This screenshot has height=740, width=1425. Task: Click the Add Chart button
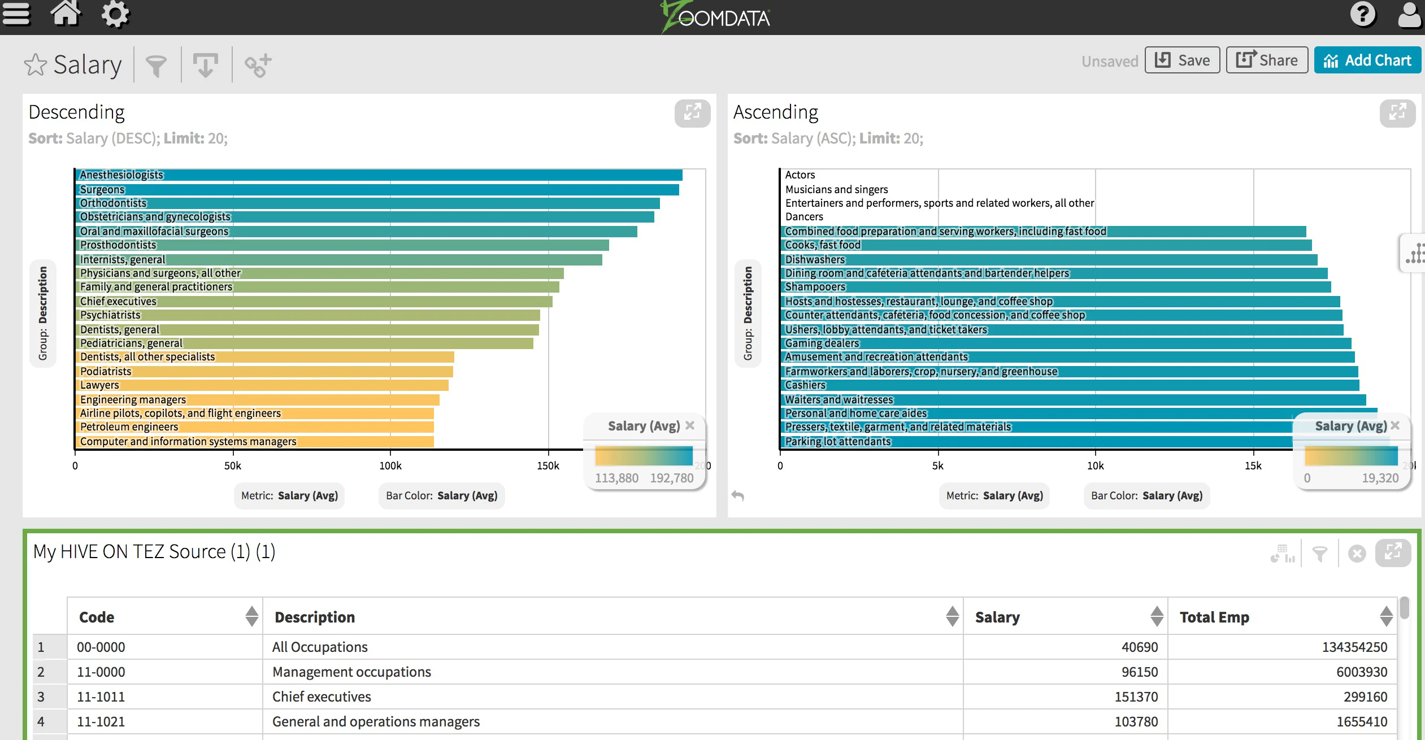(1367, 60)
